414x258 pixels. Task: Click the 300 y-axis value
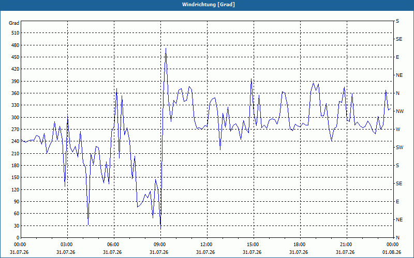[16, 118]
